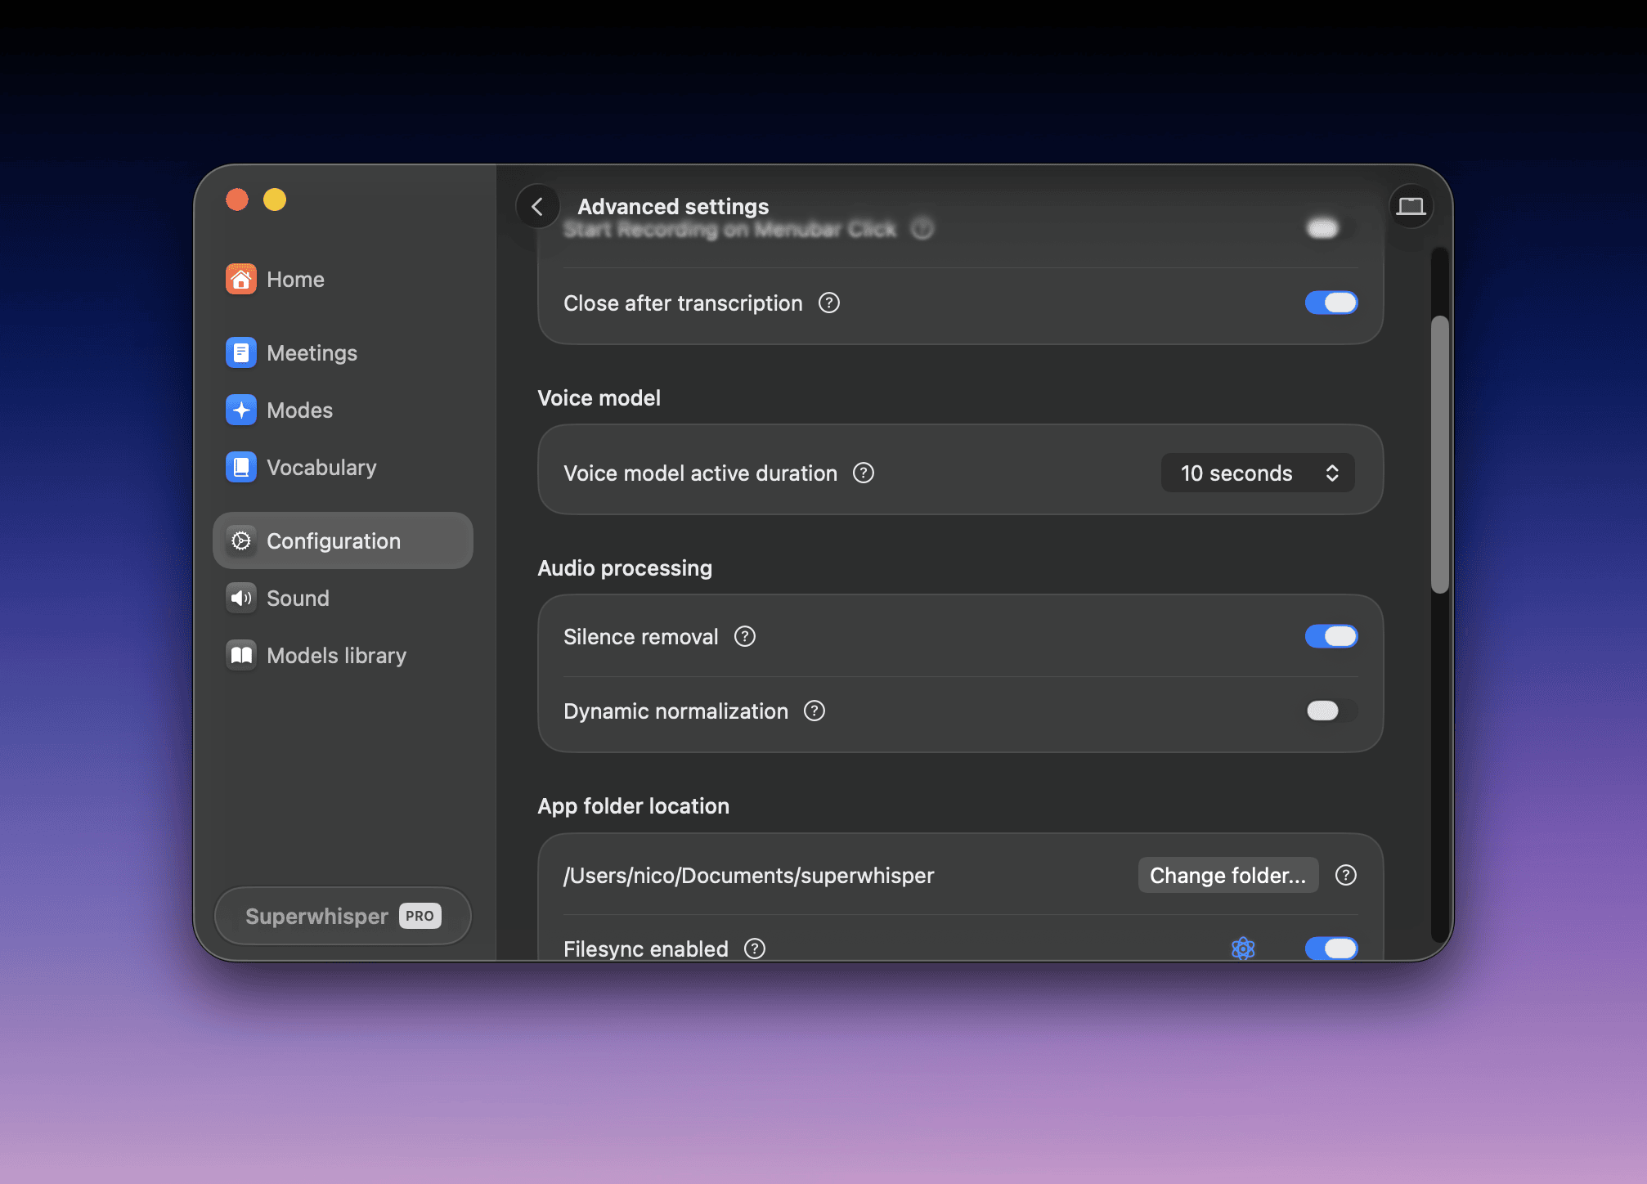Screen dimensions: 1647x1184
Task: Click the vertical scrollbar thumb
Action: tap(1440, 455)
